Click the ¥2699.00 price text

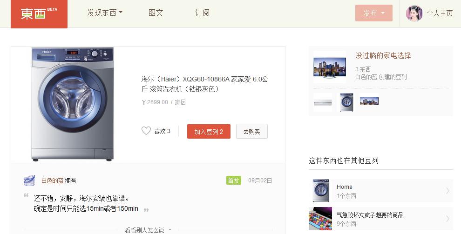(155, 102)
